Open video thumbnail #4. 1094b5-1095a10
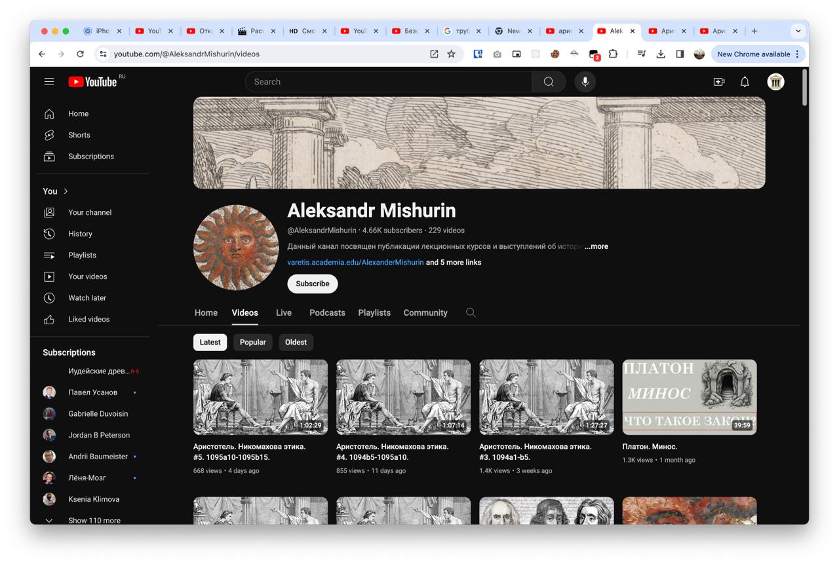The width and height of the screenshot is (839, 564). pyautogui.click(x=403, y=397)
